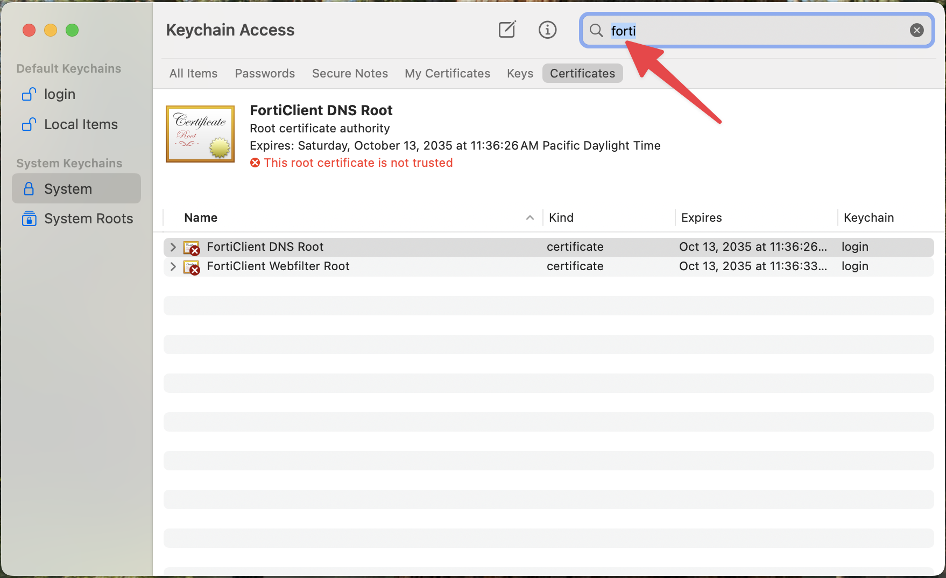Clear the search field text

point(916,30)
